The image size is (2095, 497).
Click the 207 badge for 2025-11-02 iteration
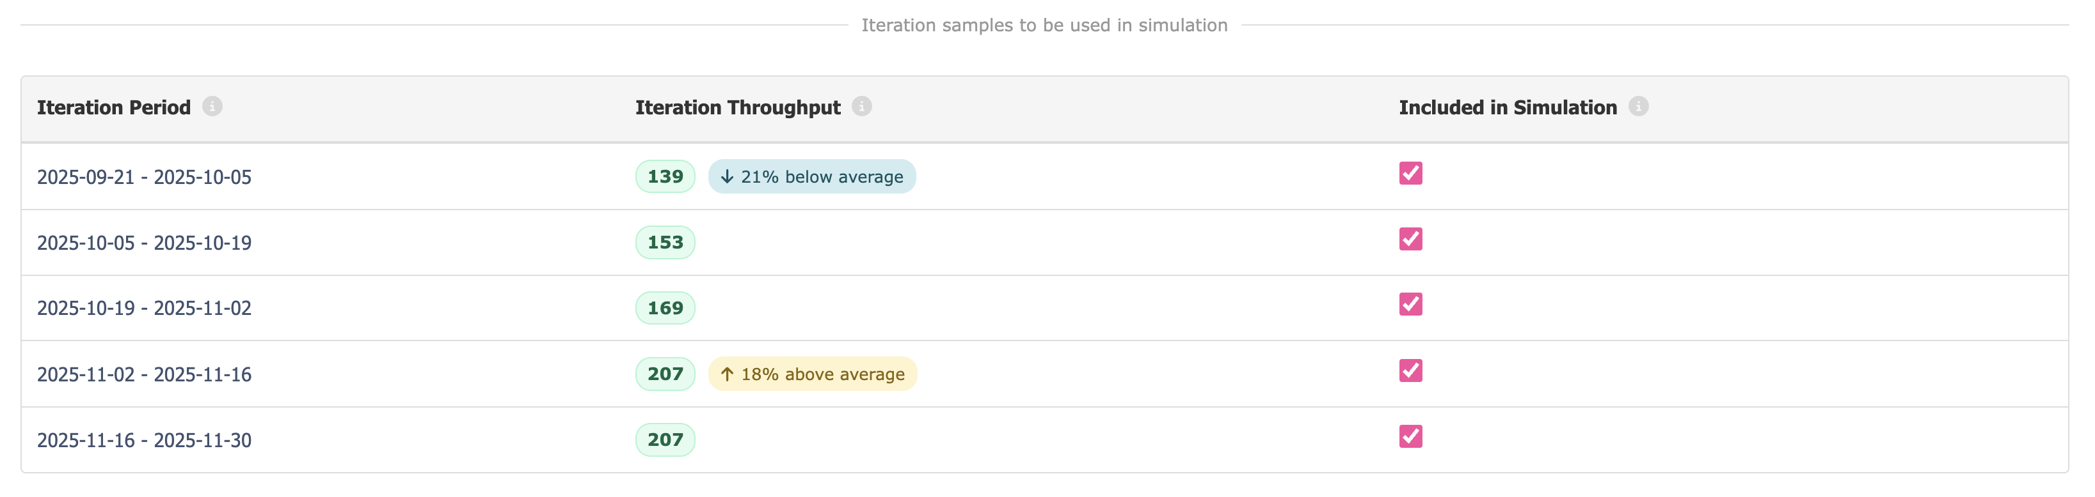(x=665, y=374)
